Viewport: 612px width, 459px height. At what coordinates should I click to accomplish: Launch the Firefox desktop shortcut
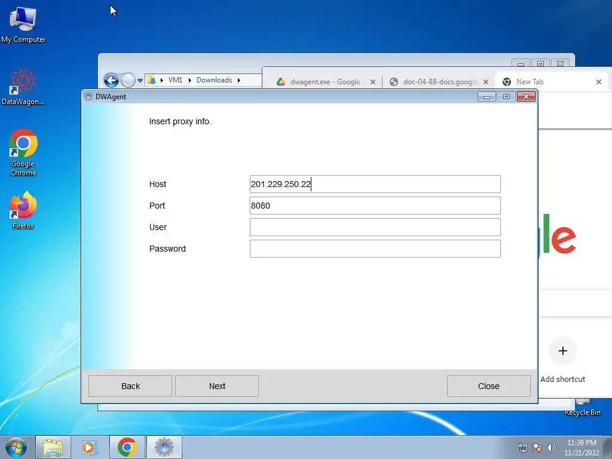coord(23,210)
